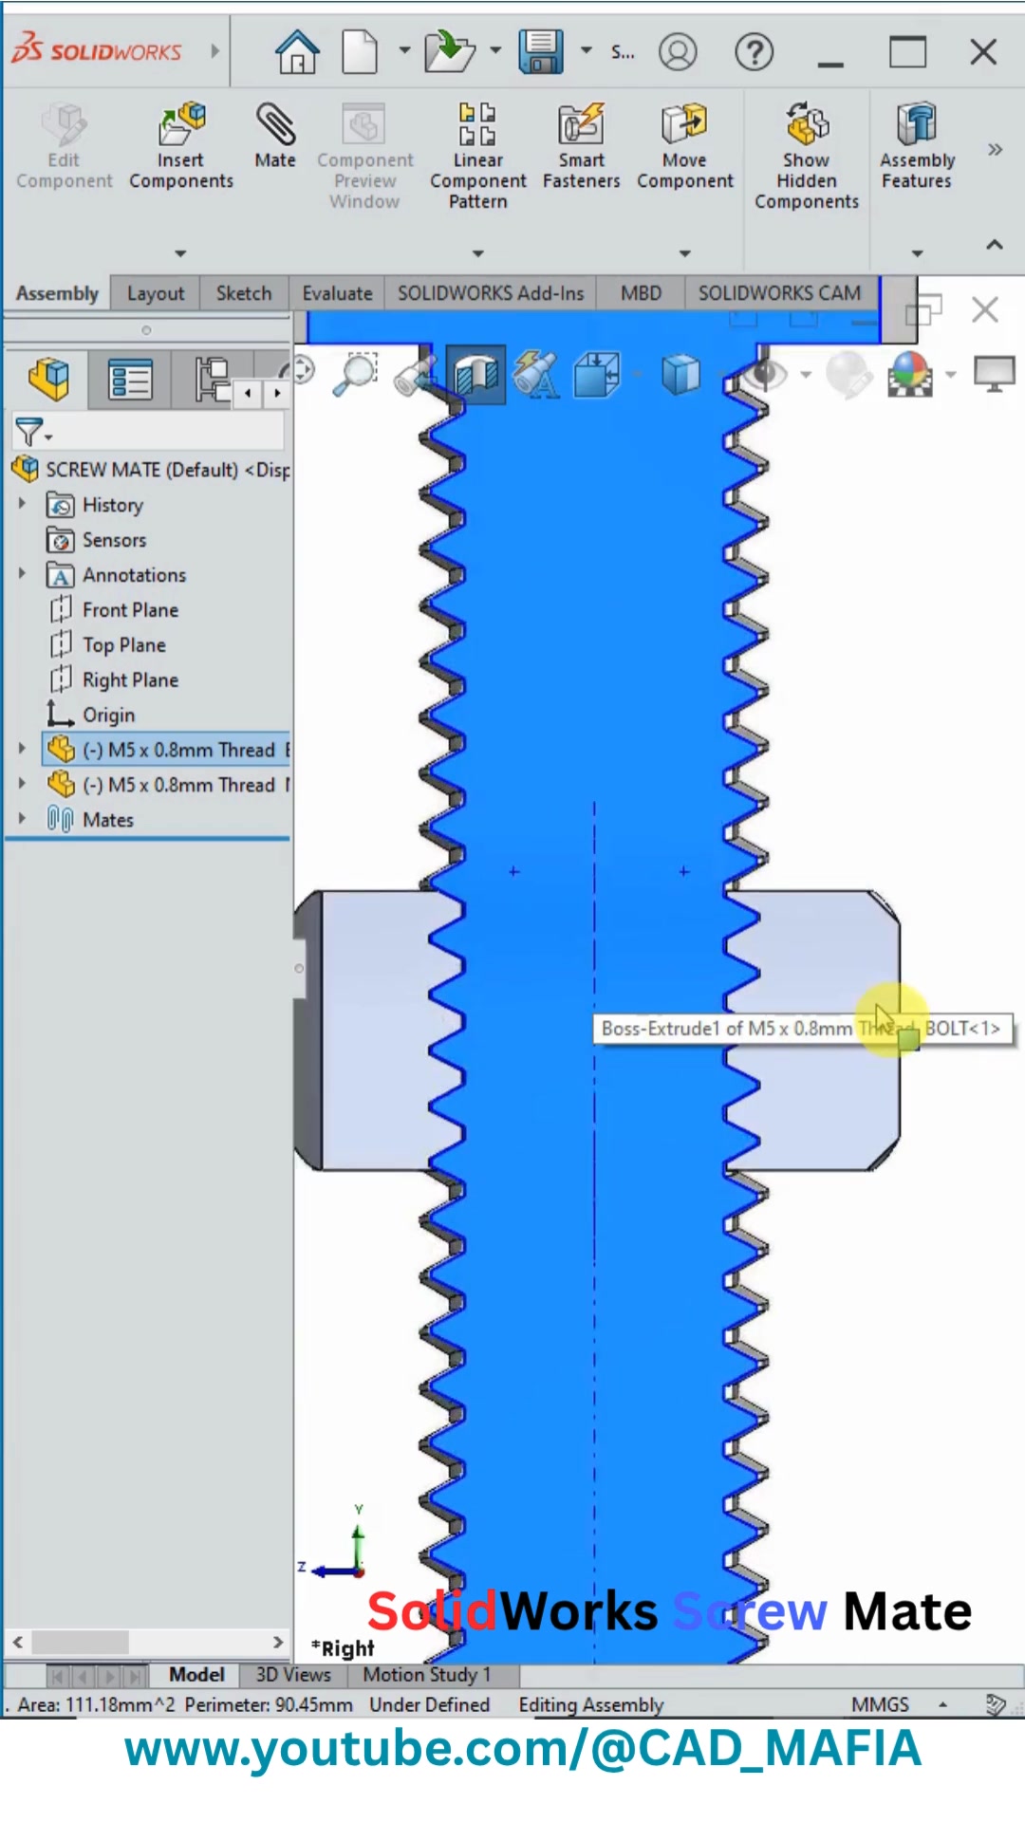Switch to the Evaluate tab
Viewport: 1025px width, 1822px height.
(x=337, y=293)
